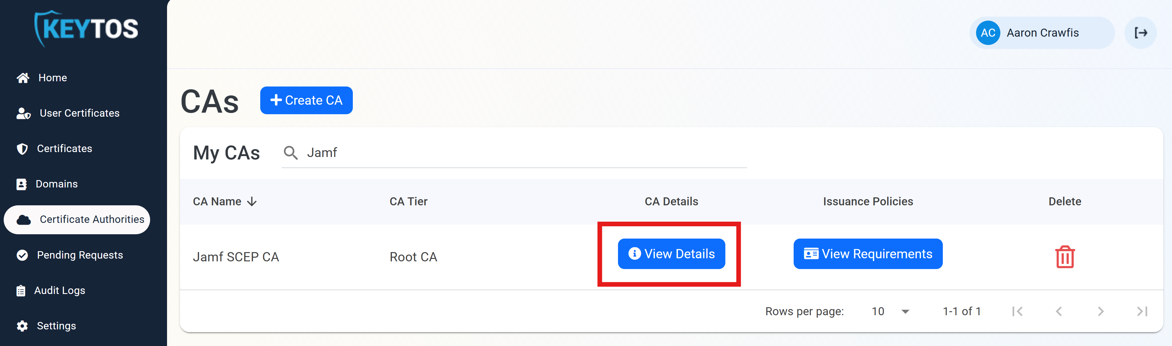Go to the next page of CAs
1172x346 pixels.
click(1101, 311)
